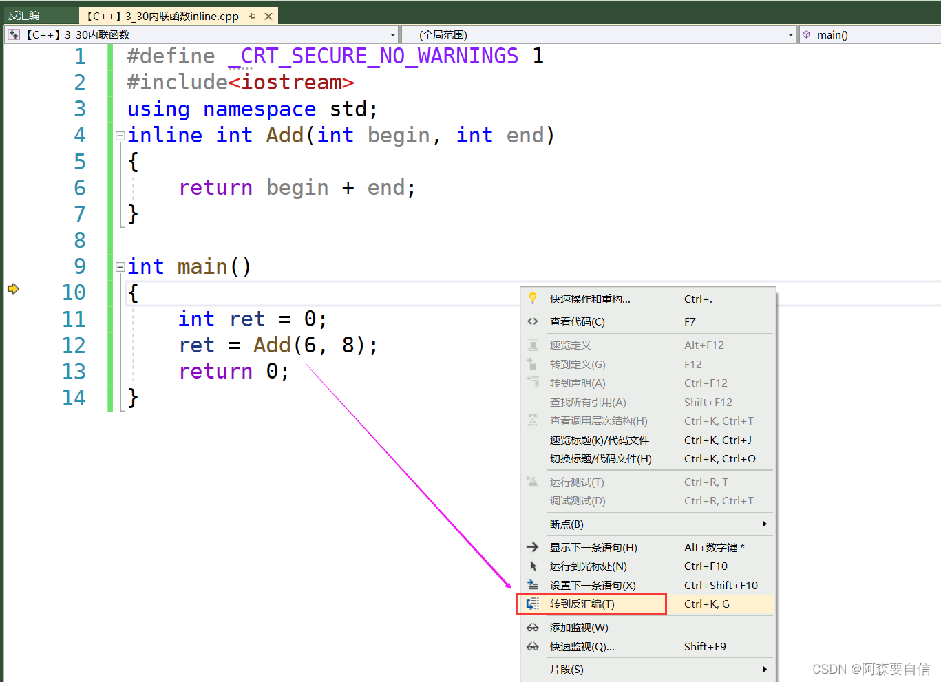The width and height of the screenshot is (941, 682).
Task: Select 转到声明(A) menu entry
Action: pyautogui.click(x=648, y=383)
